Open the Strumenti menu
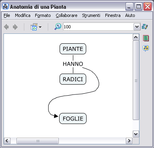This screenshot has height=148, width=154. click(91, 15)
